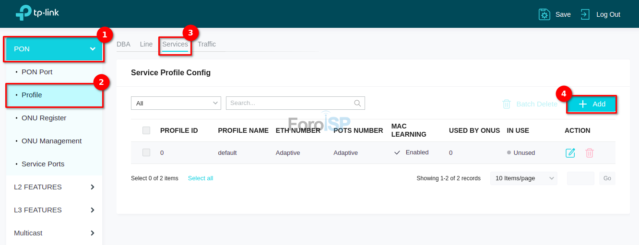Click the Save gear icon
The width and height of the screenshot is (639, 245).
point(544,14)
